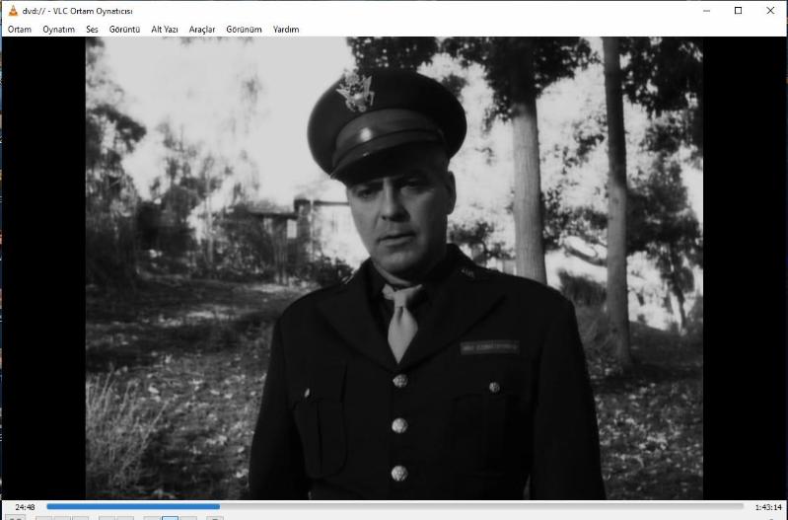Click the video frame showing the officer
The image size is (788, 520).
click(394, 266)
